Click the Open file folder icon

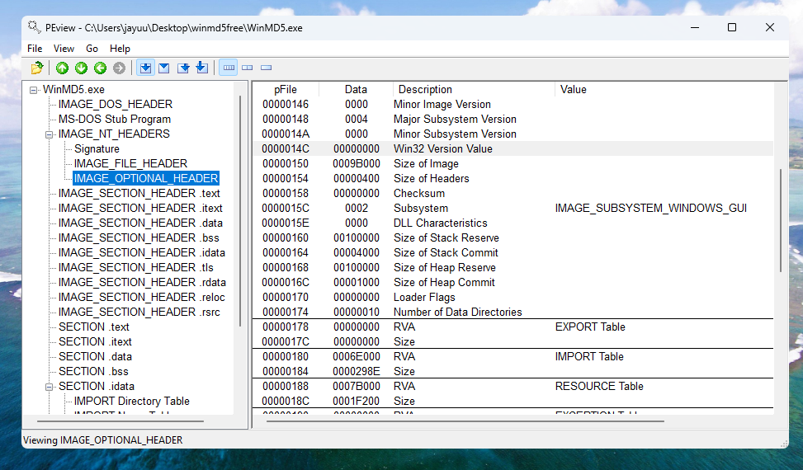pos(37,68)
